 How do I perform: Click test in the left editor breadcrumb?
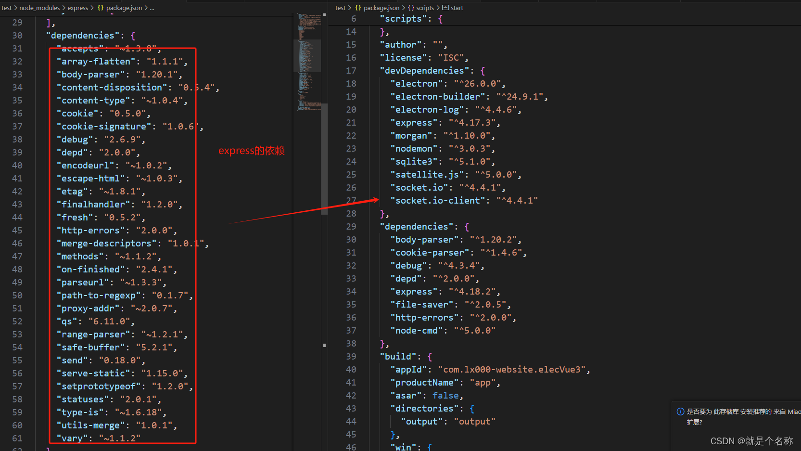(6, 8)
